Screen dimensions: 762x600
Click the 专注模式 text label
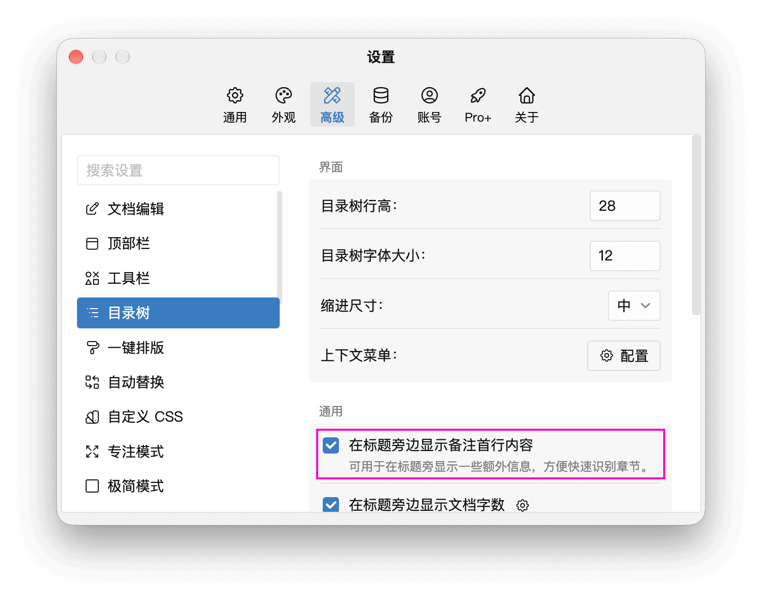point(136,452)
